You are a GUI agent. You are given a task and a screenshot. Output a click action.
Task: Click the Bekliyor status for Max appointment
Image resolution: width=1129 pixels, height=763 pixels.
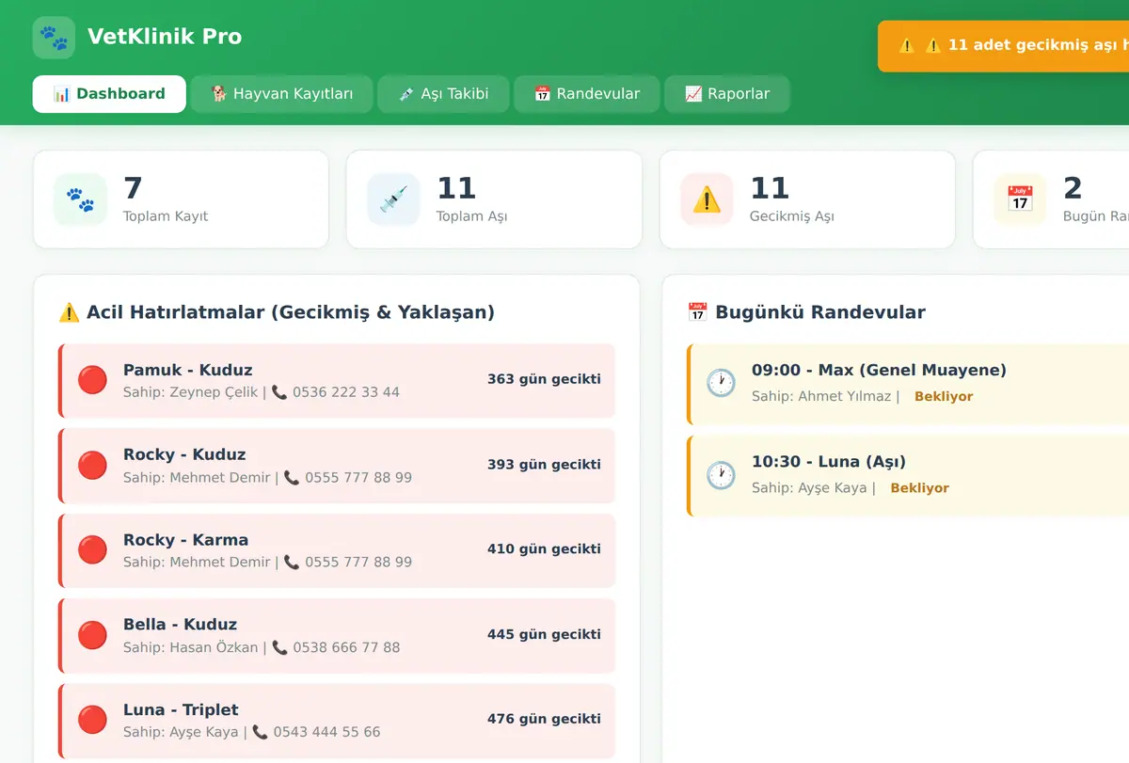click(944, 396)
